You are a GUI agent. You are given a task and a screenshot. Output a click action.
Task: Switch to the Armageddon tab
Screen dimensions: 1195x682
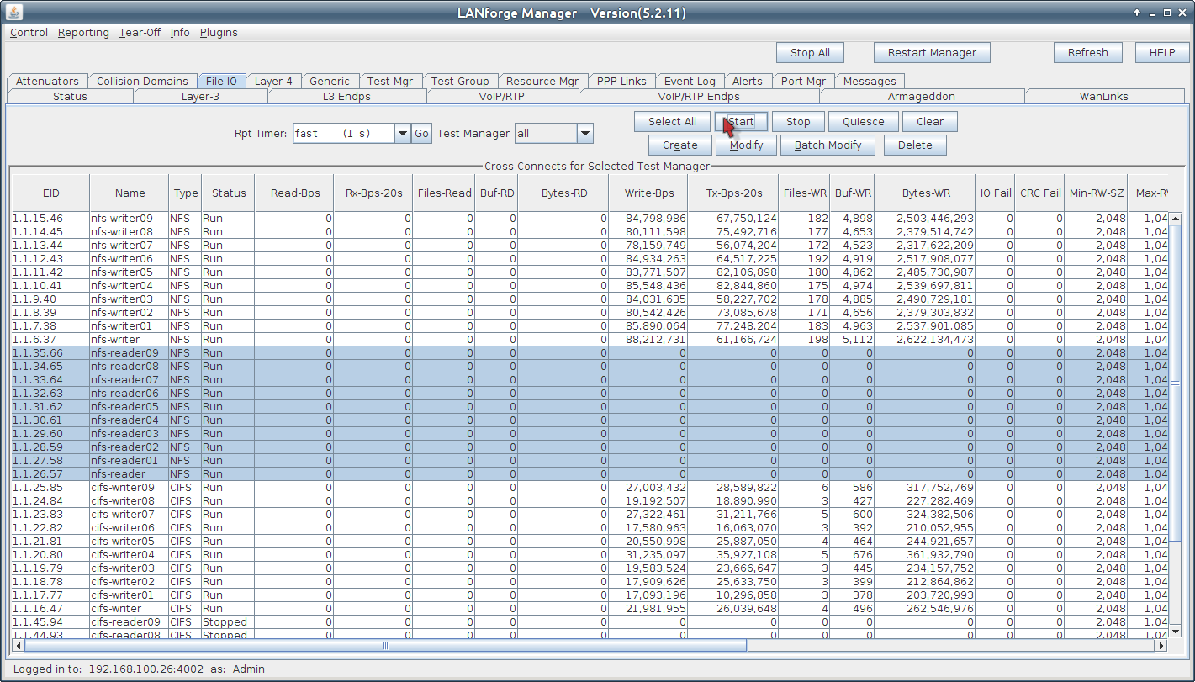(922, 96)
